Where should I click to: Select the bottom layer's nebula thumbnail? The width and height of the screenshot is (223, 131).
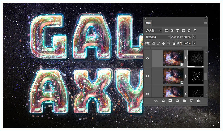click(x=173, y=92)
